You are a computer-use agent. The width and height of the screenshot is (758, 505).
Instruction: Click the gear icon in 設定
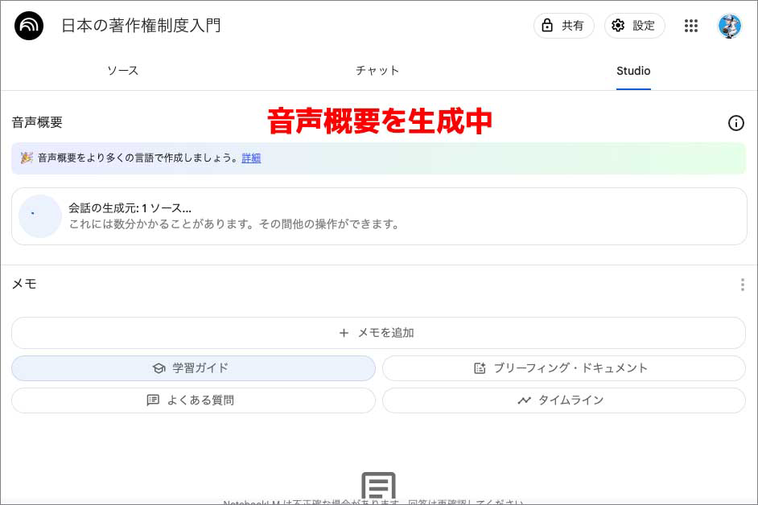click(x=618, y=26)
